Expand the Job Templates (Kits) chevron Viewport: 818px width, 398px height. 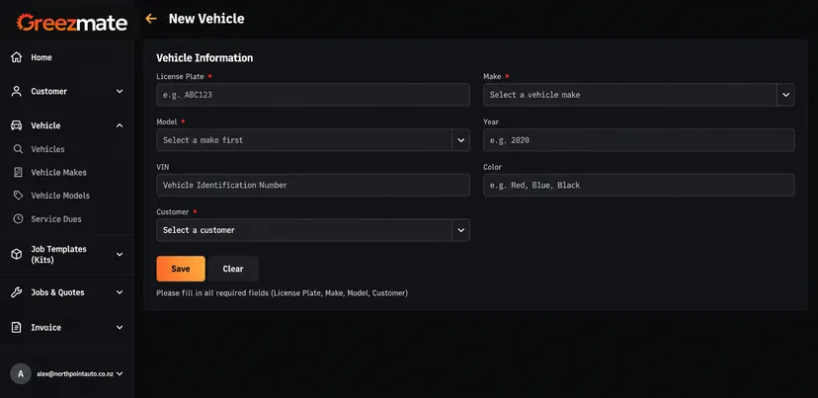click(x=120, y=255)
